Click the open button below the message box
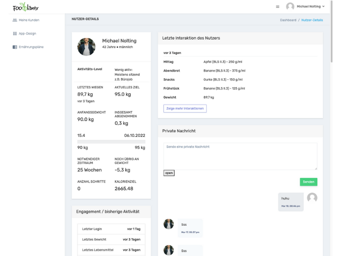Viewport: 341px width, 256px height. pyautogui.click(x=168, y=173)
